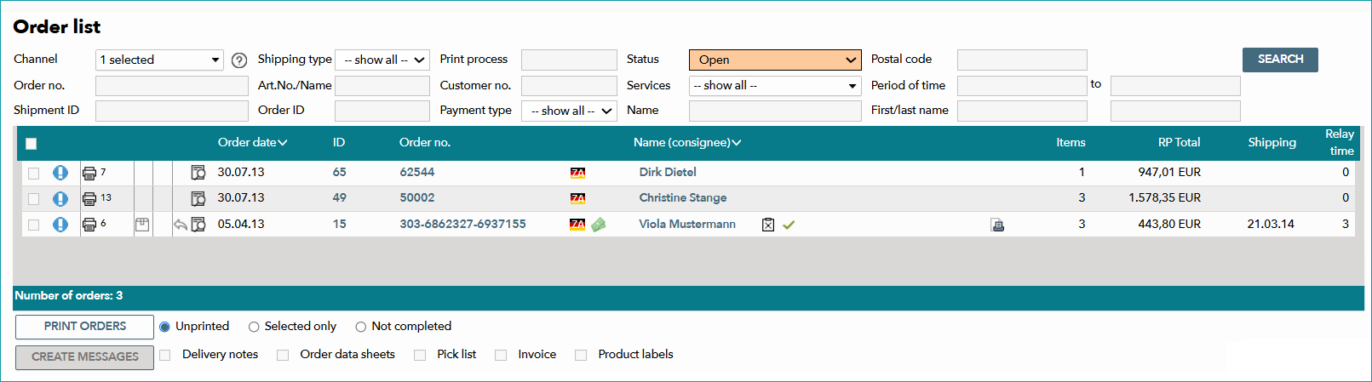Viewport: 1372px width, 382px height.
Task: Click the Period of time end field after 'to'
Action: pyautogui.click(x=1175, y=86)
